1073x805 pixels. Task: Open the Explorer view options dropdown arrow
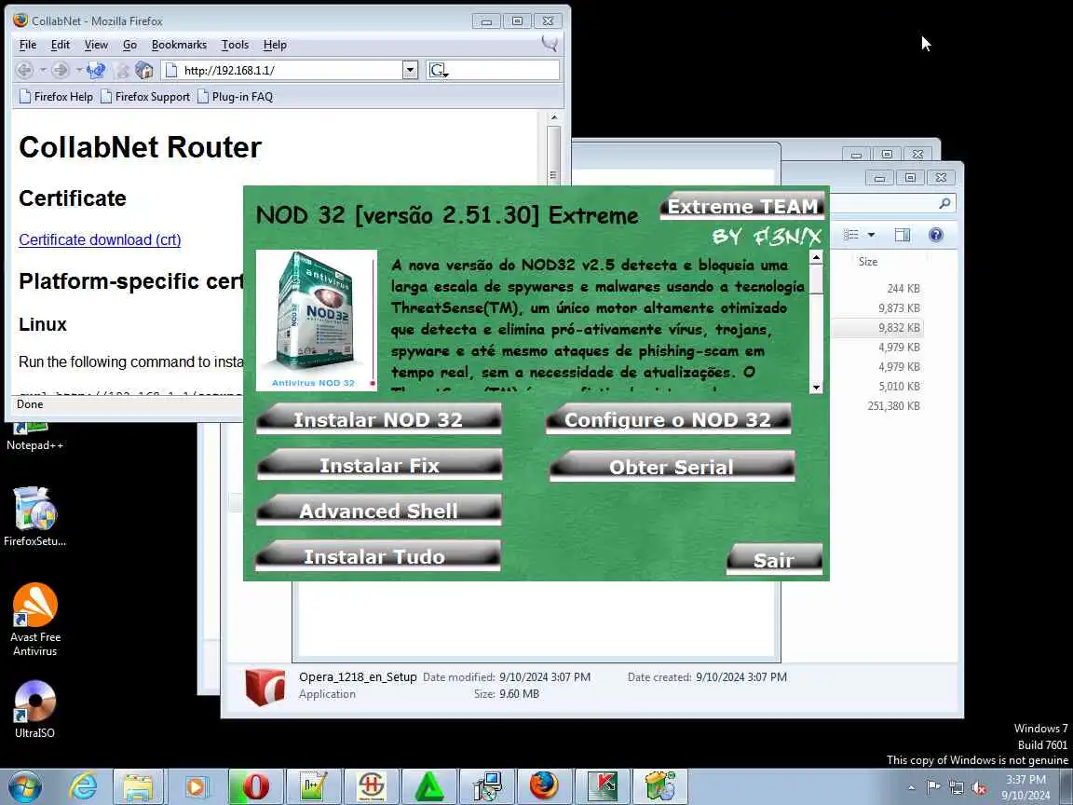pyautogui.click(x=871, y=235)
